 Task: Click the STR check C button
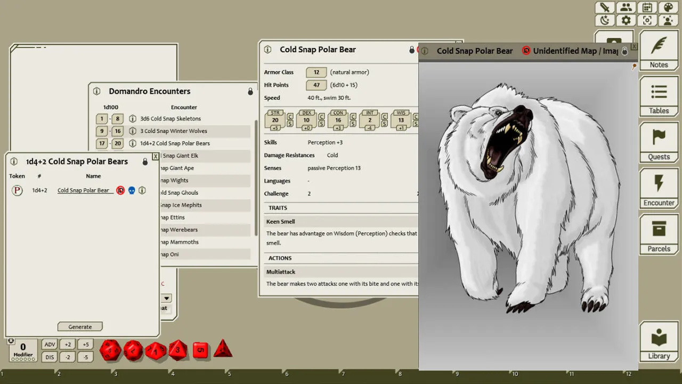click(290, 116)
